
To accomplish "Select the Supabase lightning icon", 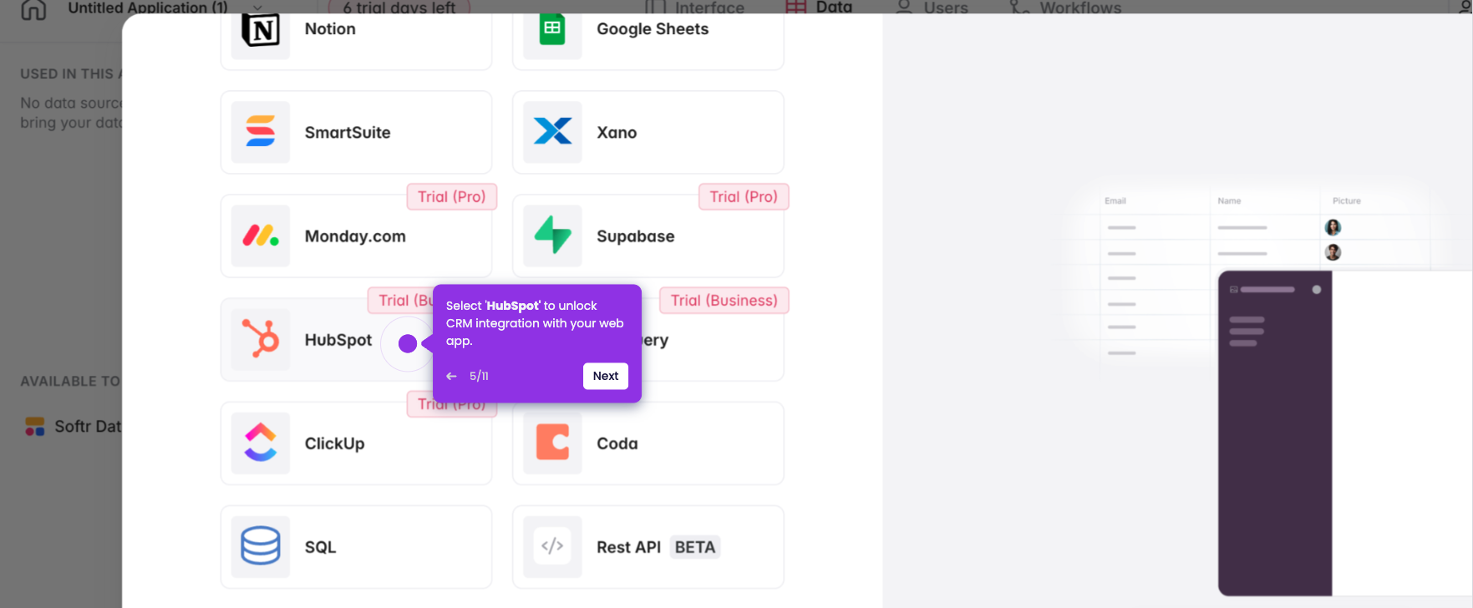I will 552,235.
